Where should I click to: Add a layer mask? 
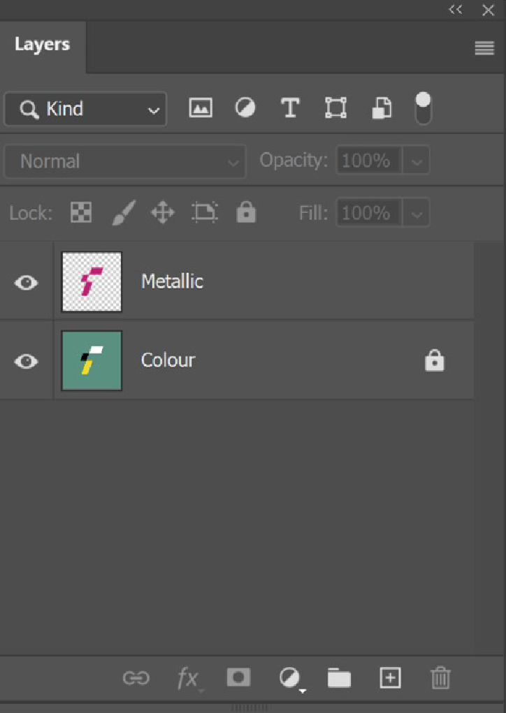pos(238,677)
